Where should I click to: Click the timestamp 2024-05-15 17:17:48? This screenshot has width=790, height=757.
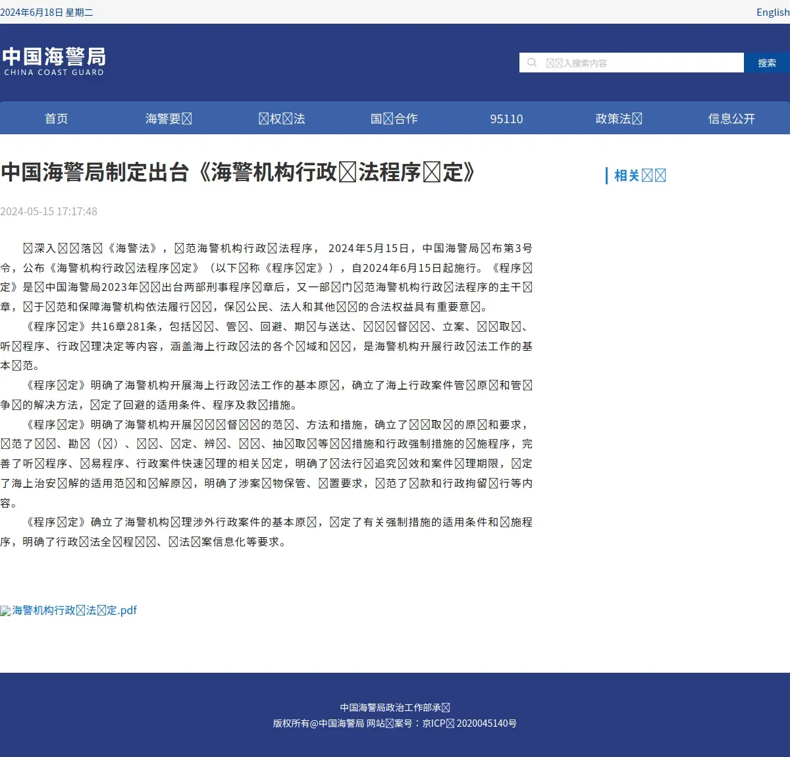[x=49, y=211]
